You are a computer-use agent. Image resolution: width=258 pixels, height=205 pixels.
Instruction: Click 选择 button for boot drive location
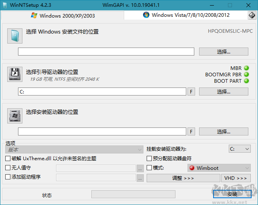click(x=224, y=92)
